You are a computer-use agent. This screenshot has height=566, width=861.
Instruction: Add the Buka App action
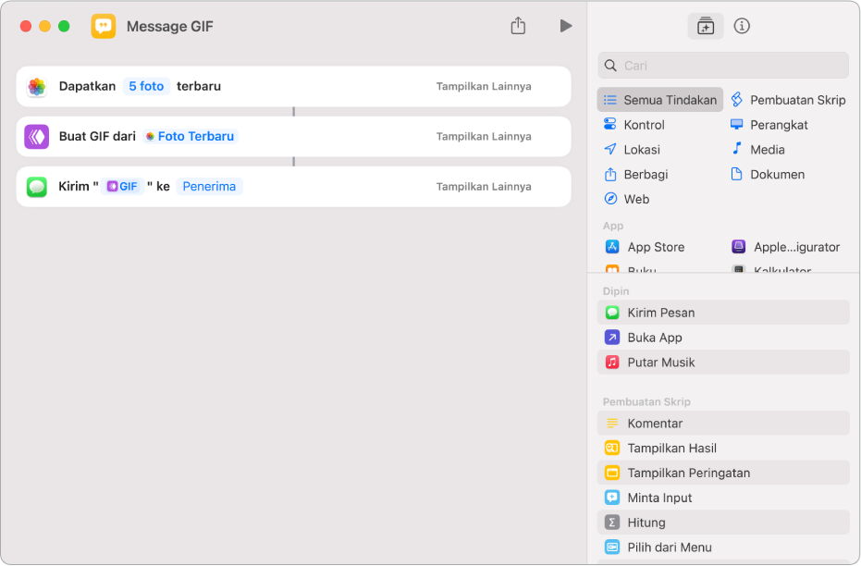click(x=723, y=337)
